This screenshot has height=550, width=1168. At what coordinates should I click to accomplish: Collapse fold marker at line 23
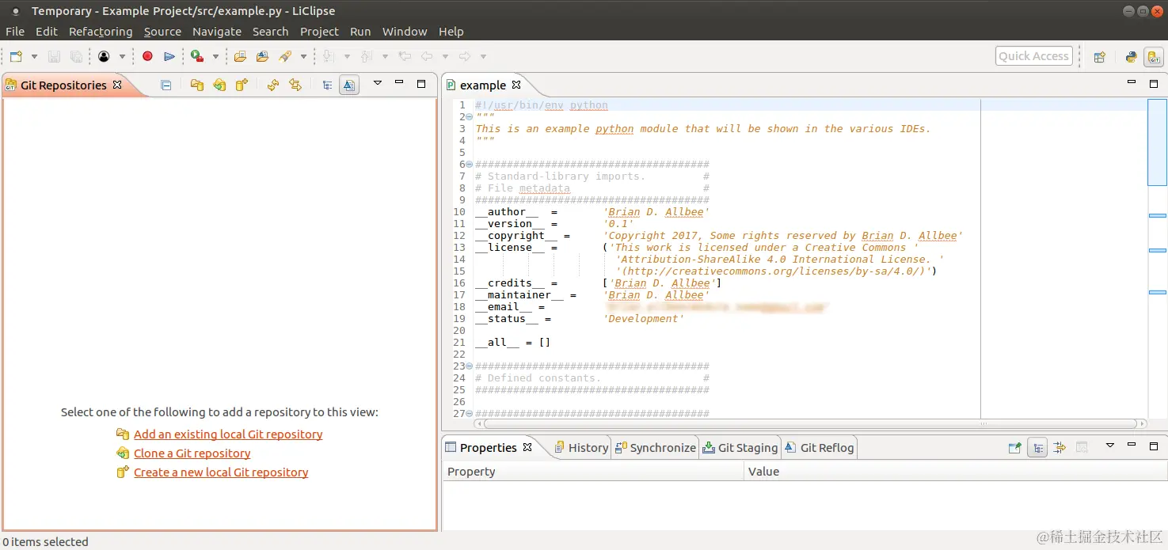[x=470, y=366]
